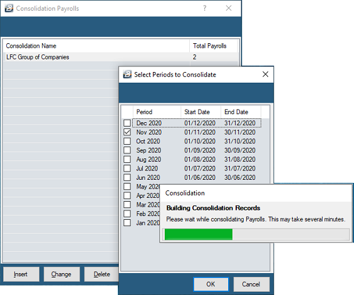Viewport: 354px width, 295px height.
Task: Click the Total Payrolls column header
Action: pyautogui.click(x=214, y=46)
